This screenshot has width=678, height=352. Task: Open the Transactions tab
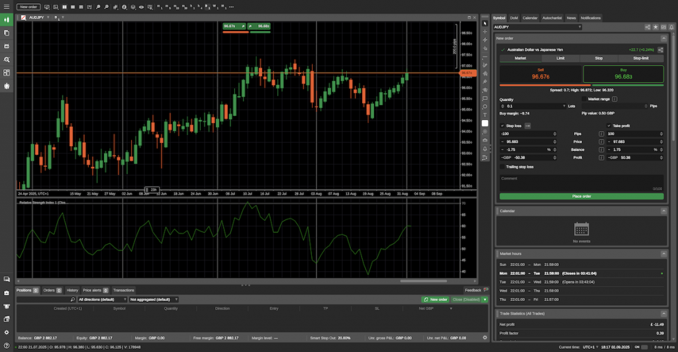coord(124,290)
